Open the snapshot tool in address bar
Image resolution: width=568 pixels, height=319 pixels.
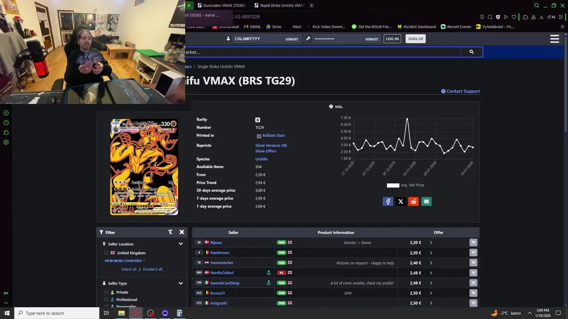coord(490,17)
